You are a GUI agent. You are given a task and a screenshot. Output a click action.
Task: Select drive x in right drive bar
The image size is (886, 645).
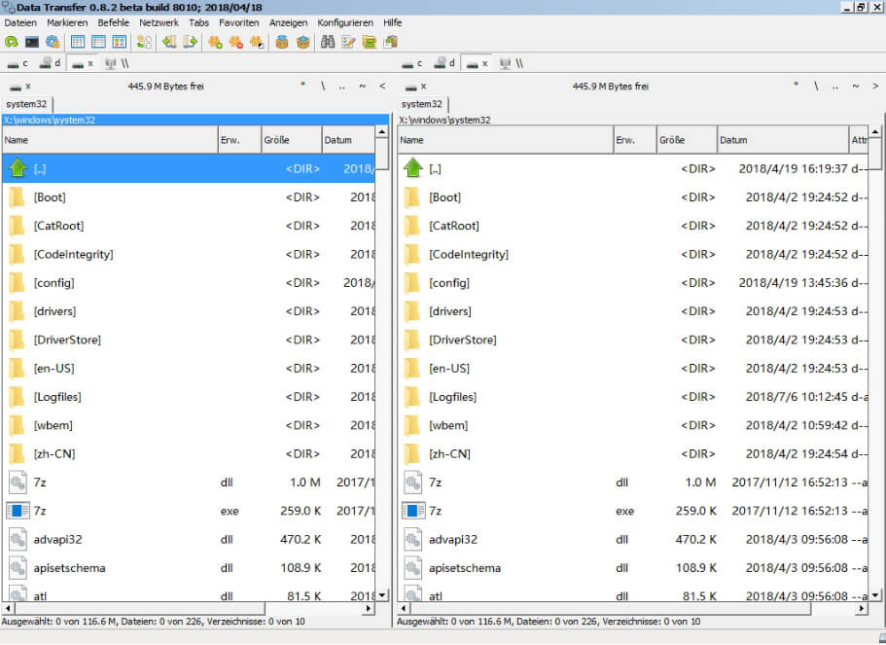point(478,63)
